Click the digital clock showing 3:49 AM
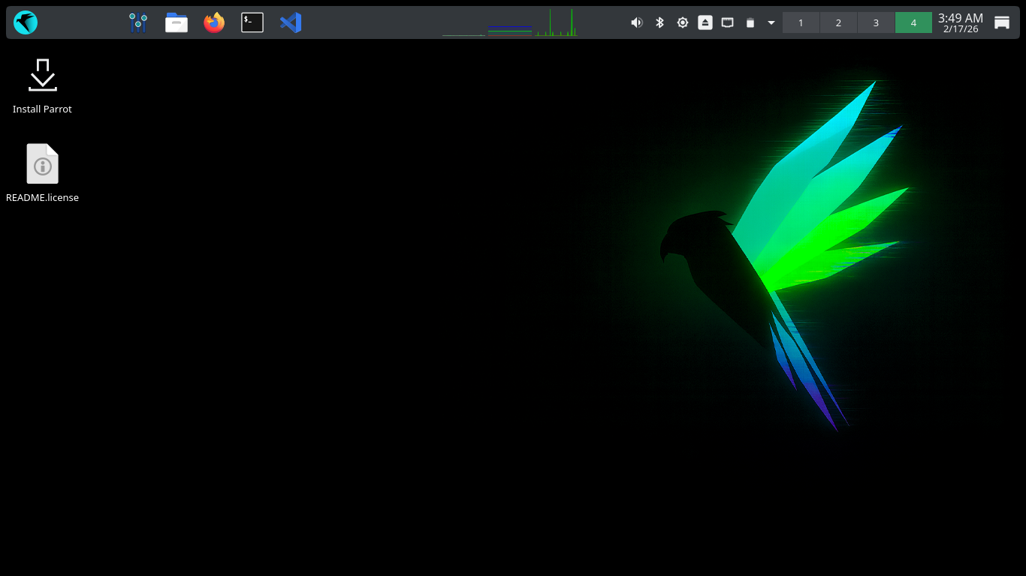Viewport: 1026px width, 576px height. coord(960,22)
